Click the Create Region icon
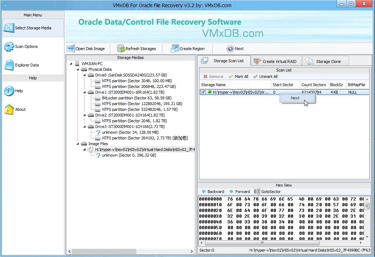 (175, 49)
